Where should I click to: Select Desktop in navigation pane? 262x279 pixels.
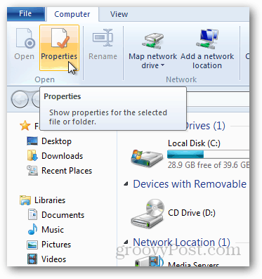click(56, 141)
